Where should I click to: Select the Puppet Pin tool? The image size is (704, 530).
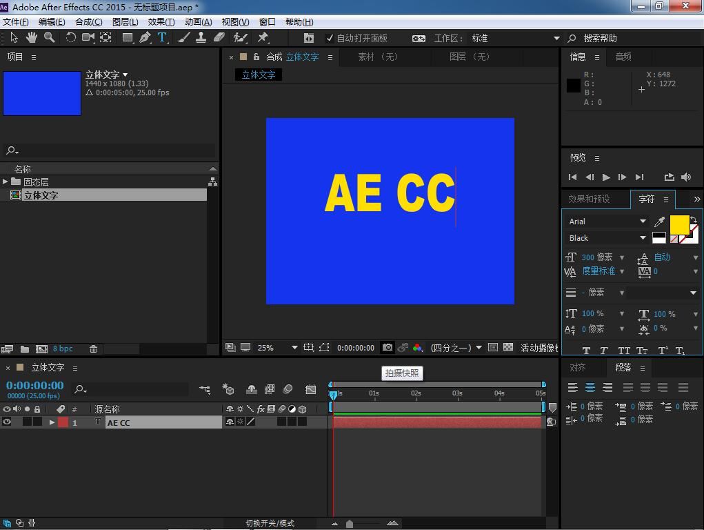[263, 38]
